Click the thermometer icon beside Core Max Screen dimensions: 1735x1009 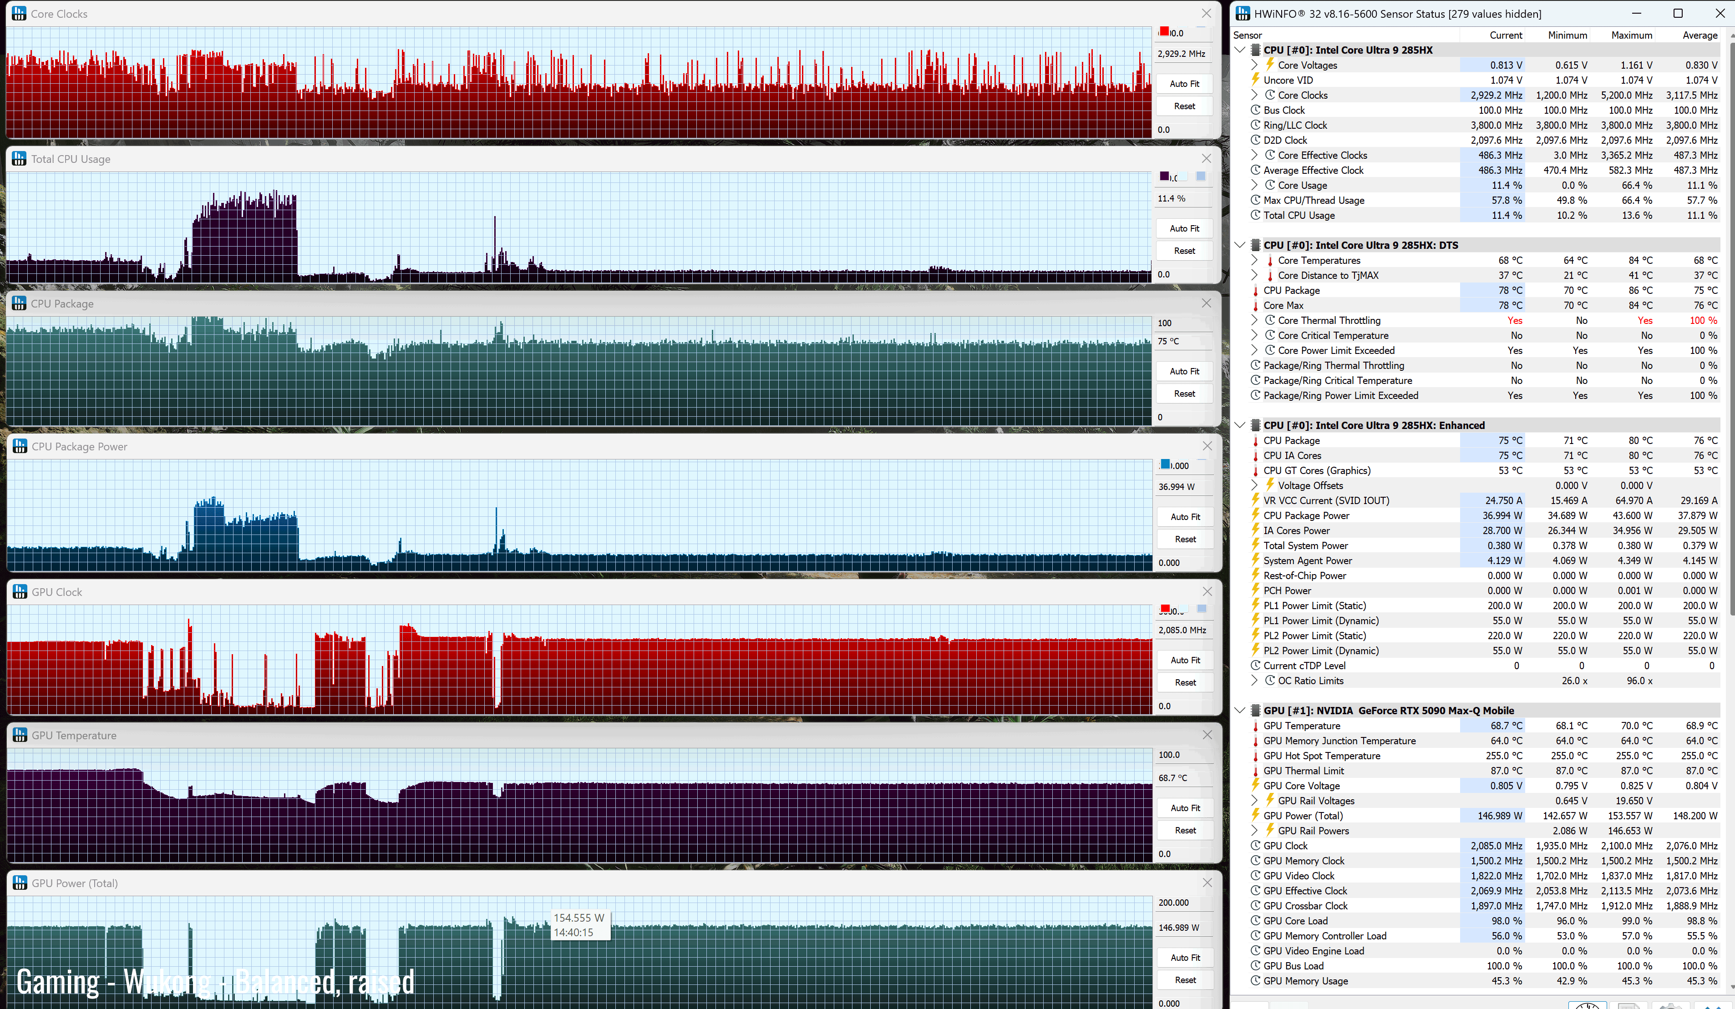[x=1256, y=306]
